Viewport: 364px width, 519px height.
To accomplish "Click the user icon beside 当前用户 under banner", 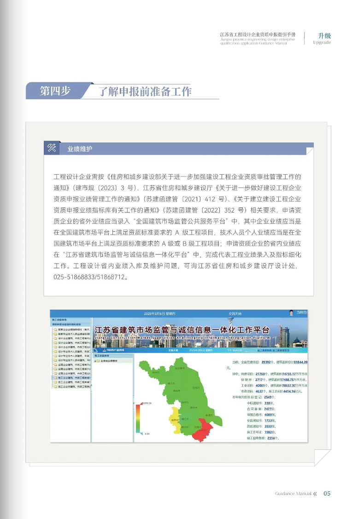I will pyautogui.click(x=104, y=350).
